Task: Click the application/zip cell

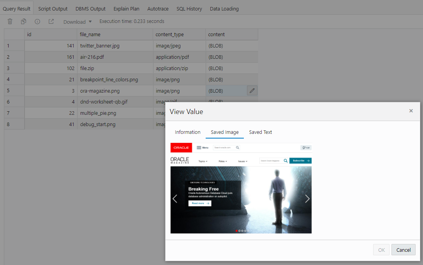Action: [180, 68]
